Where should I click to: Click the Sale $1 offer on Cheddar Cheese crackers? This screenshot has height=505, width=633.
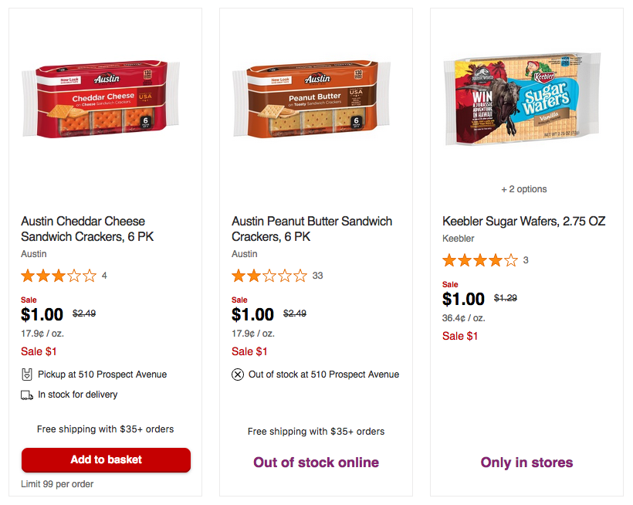click(x=39, y=351)
